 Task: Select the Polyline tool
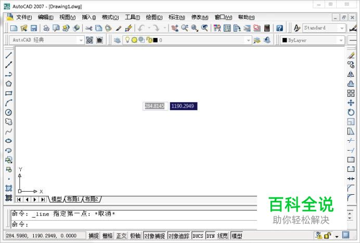[9, 74]
